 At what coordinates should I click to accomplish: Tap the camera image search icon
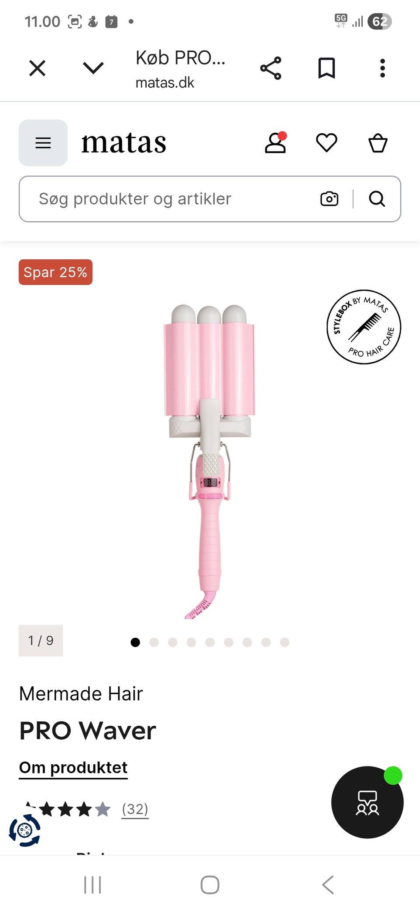[329, 199]
